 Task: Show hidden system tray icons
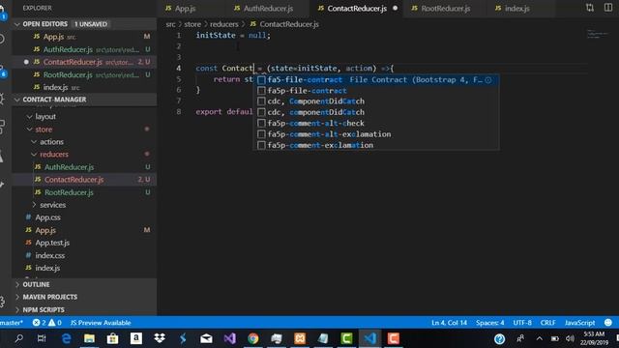[x=540, y=338]
